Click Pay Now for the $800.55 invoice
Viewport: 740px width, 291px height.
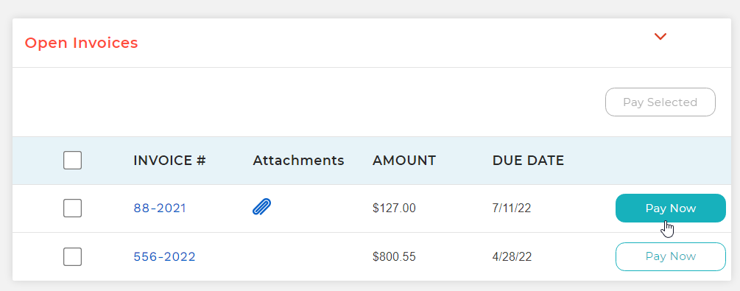point(671,256)
